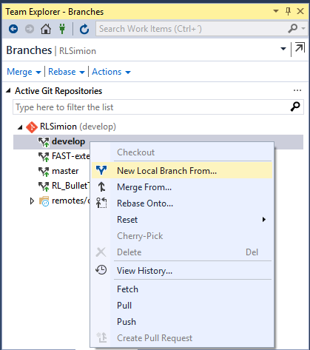
Task: Choose New Local Branch From... menu item
Action: (x=182, y=170)
